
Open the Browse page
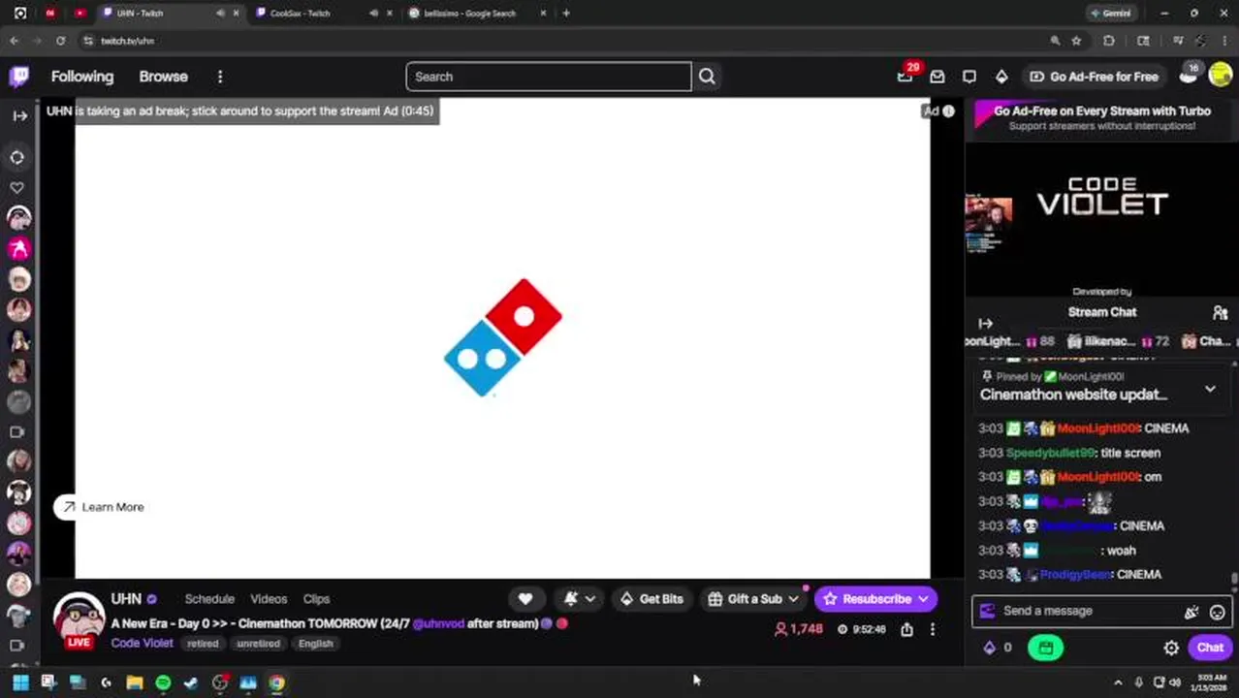coord(163,77)
